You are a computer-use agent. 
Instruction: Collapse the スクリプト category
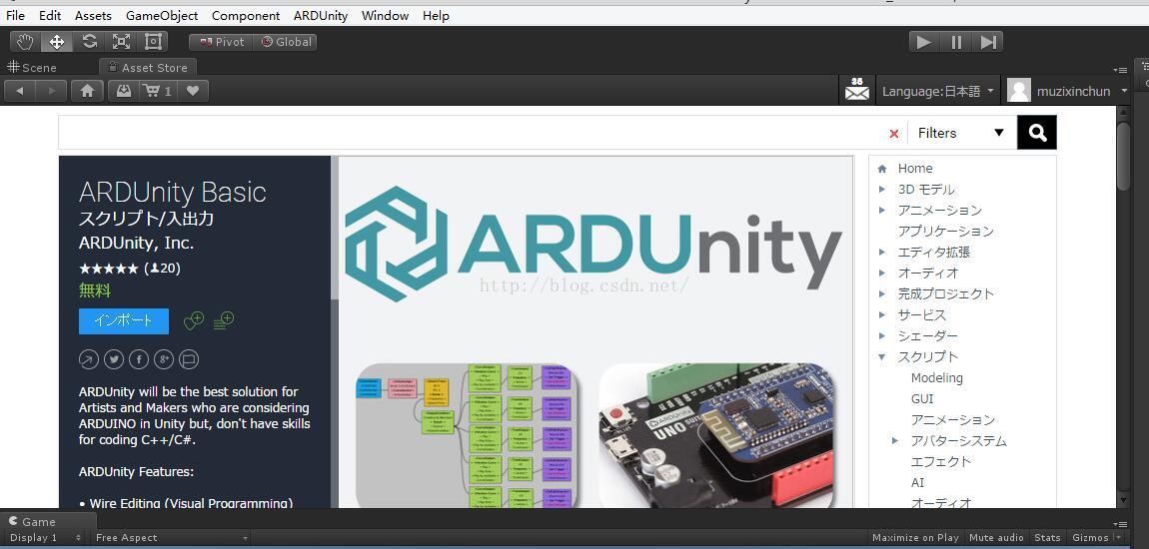[x=882, y=357]
